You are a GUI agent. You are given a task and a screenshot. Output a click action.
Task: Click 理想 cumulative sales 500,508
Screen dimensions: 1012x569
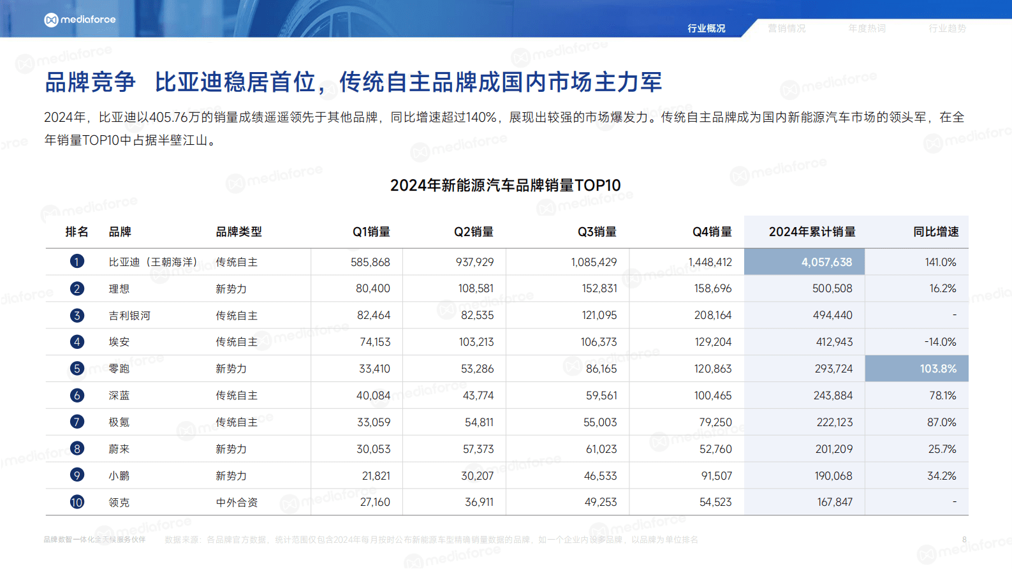(832, 289)
